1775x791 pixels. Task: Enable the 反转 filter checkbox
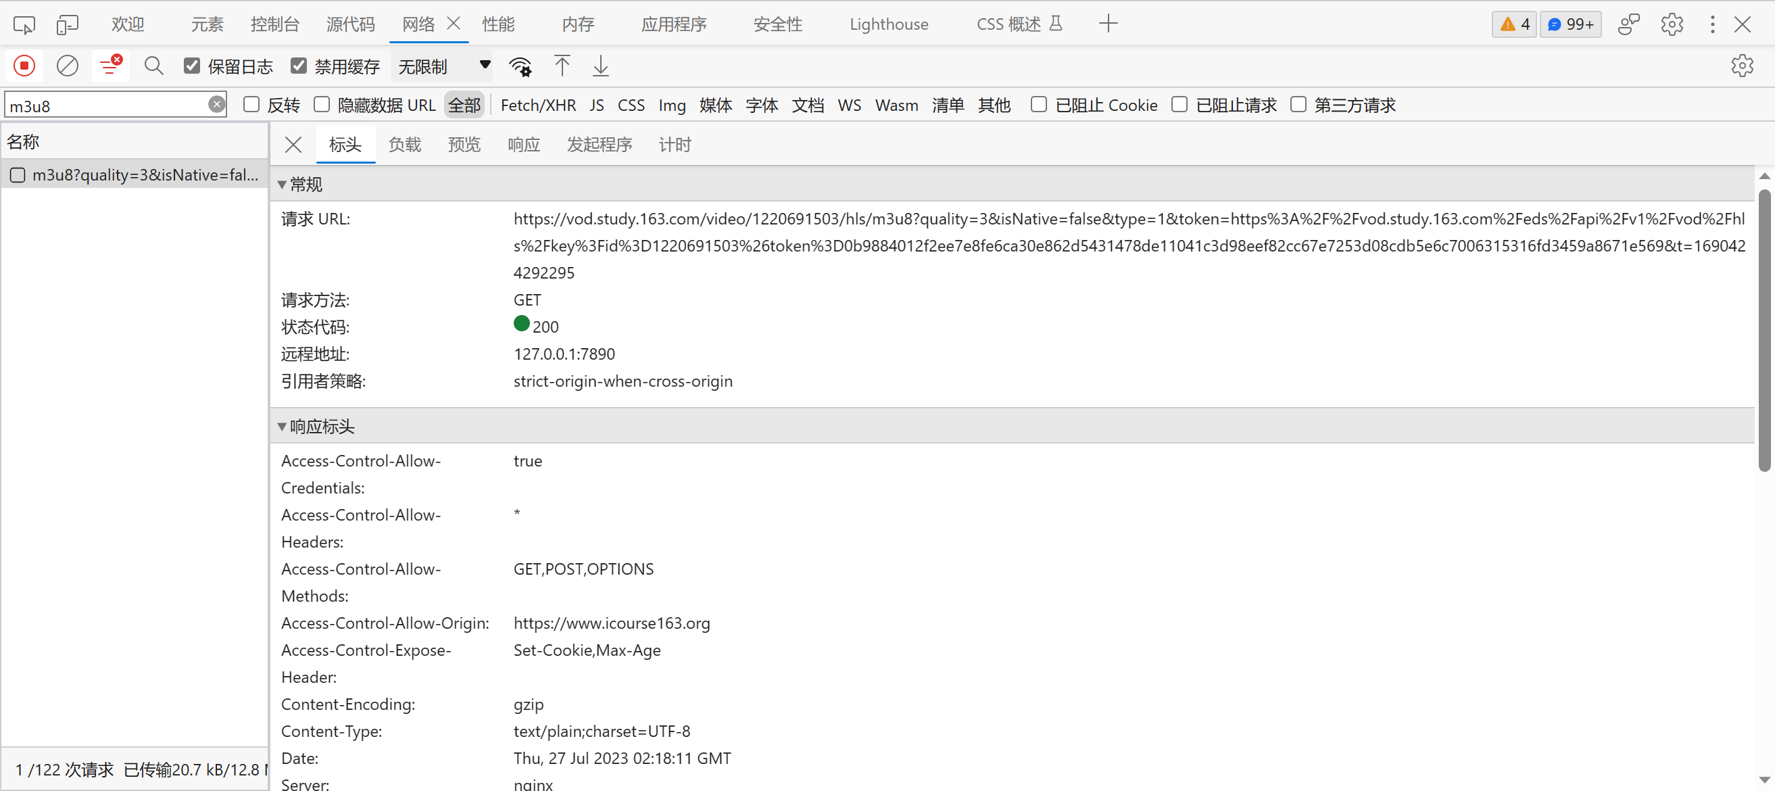point(251,104)
